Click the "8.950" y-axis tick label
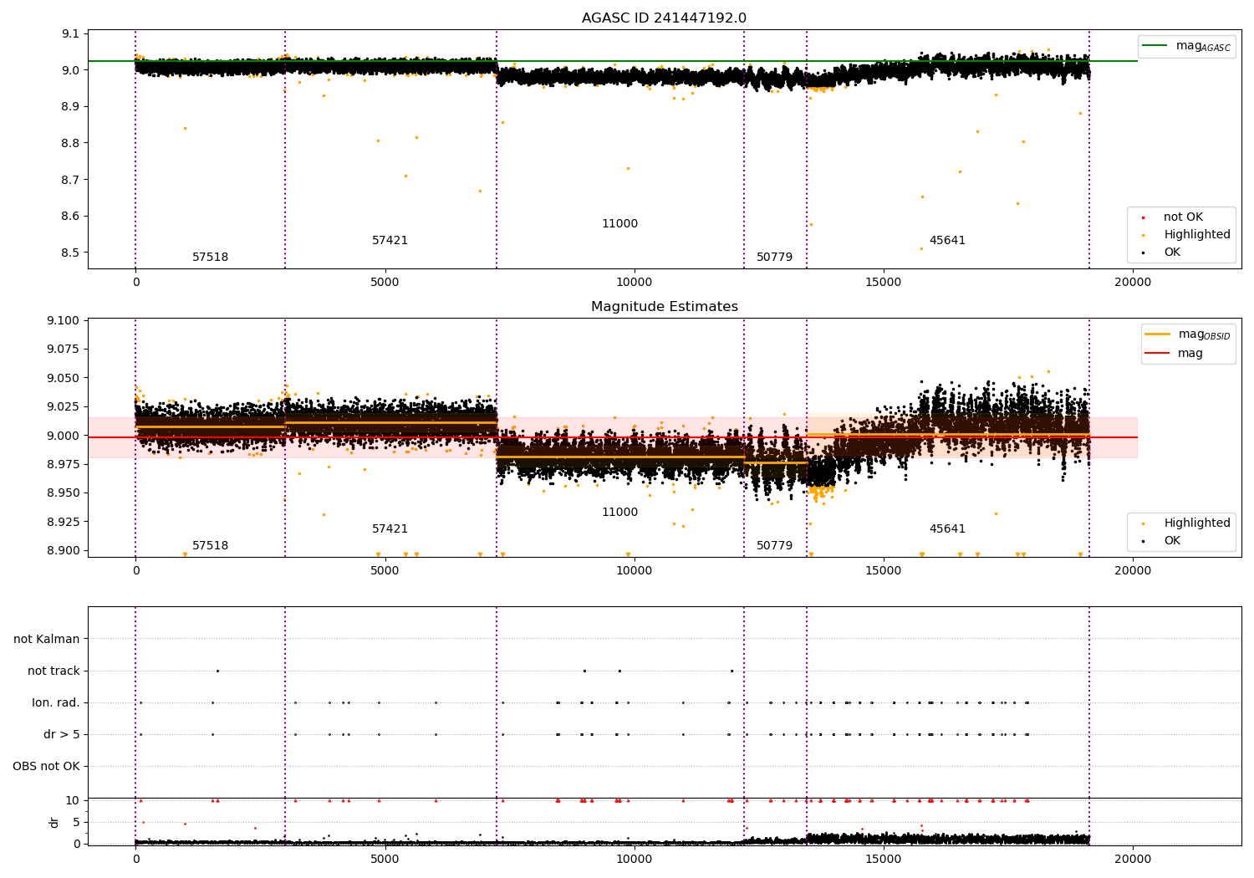The image size is (1254, 878). coord(64,493)
